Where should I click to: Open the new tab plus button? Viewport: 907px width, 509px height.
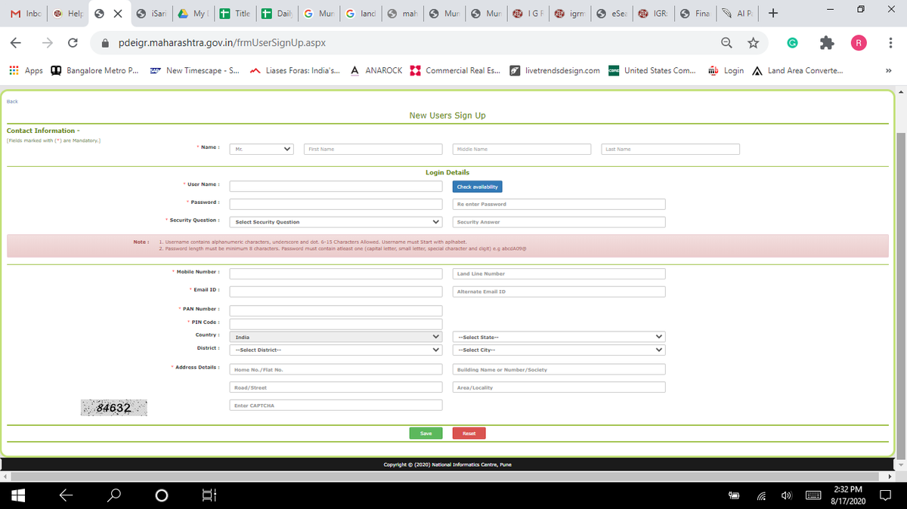pyautogui.click(x=772, y=13)
